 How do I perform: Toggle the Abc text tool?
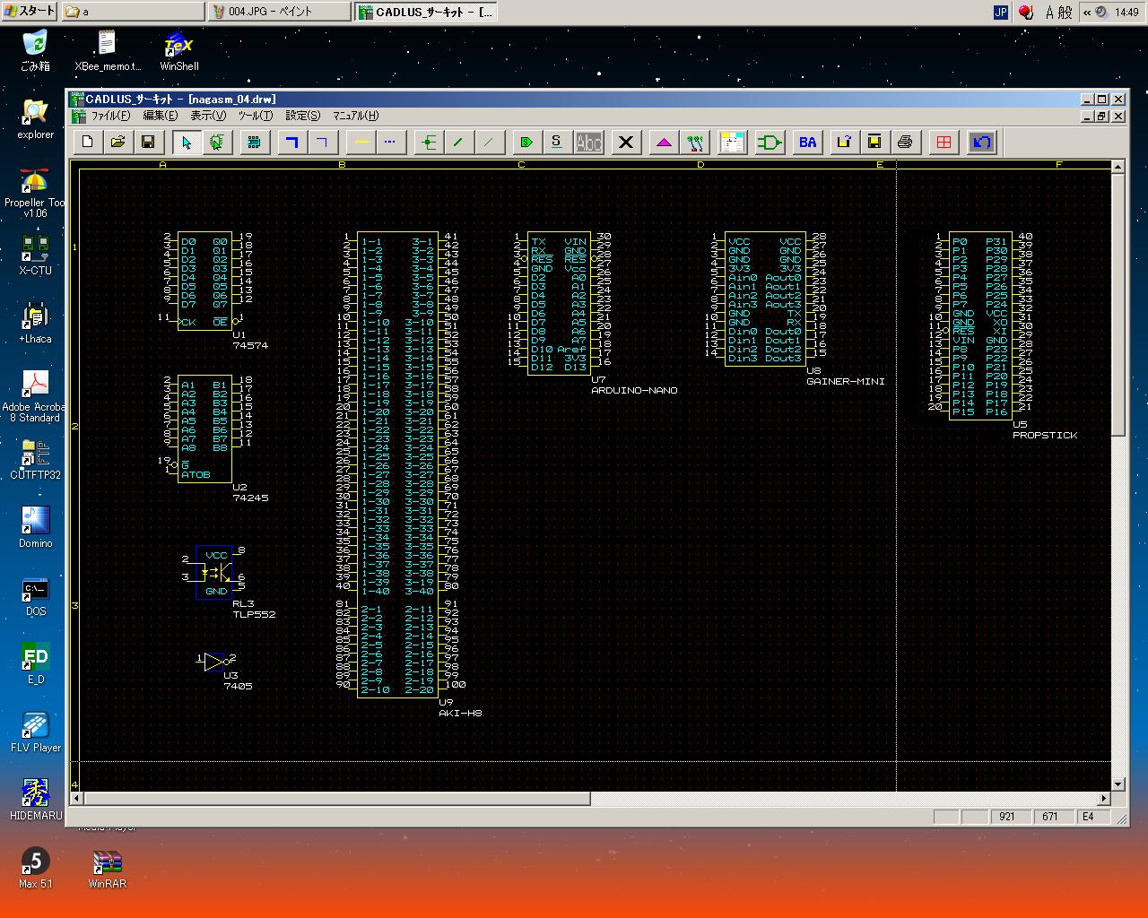point(588,143)
